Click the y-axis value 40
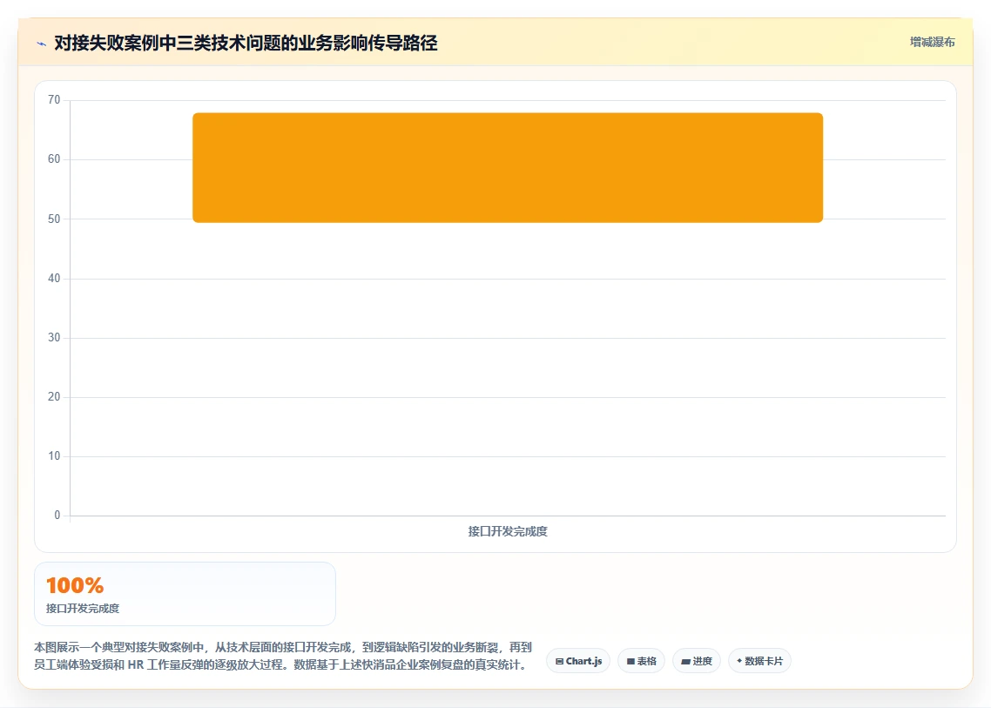Viewport: 991px width, 708px height. point(54,278)
